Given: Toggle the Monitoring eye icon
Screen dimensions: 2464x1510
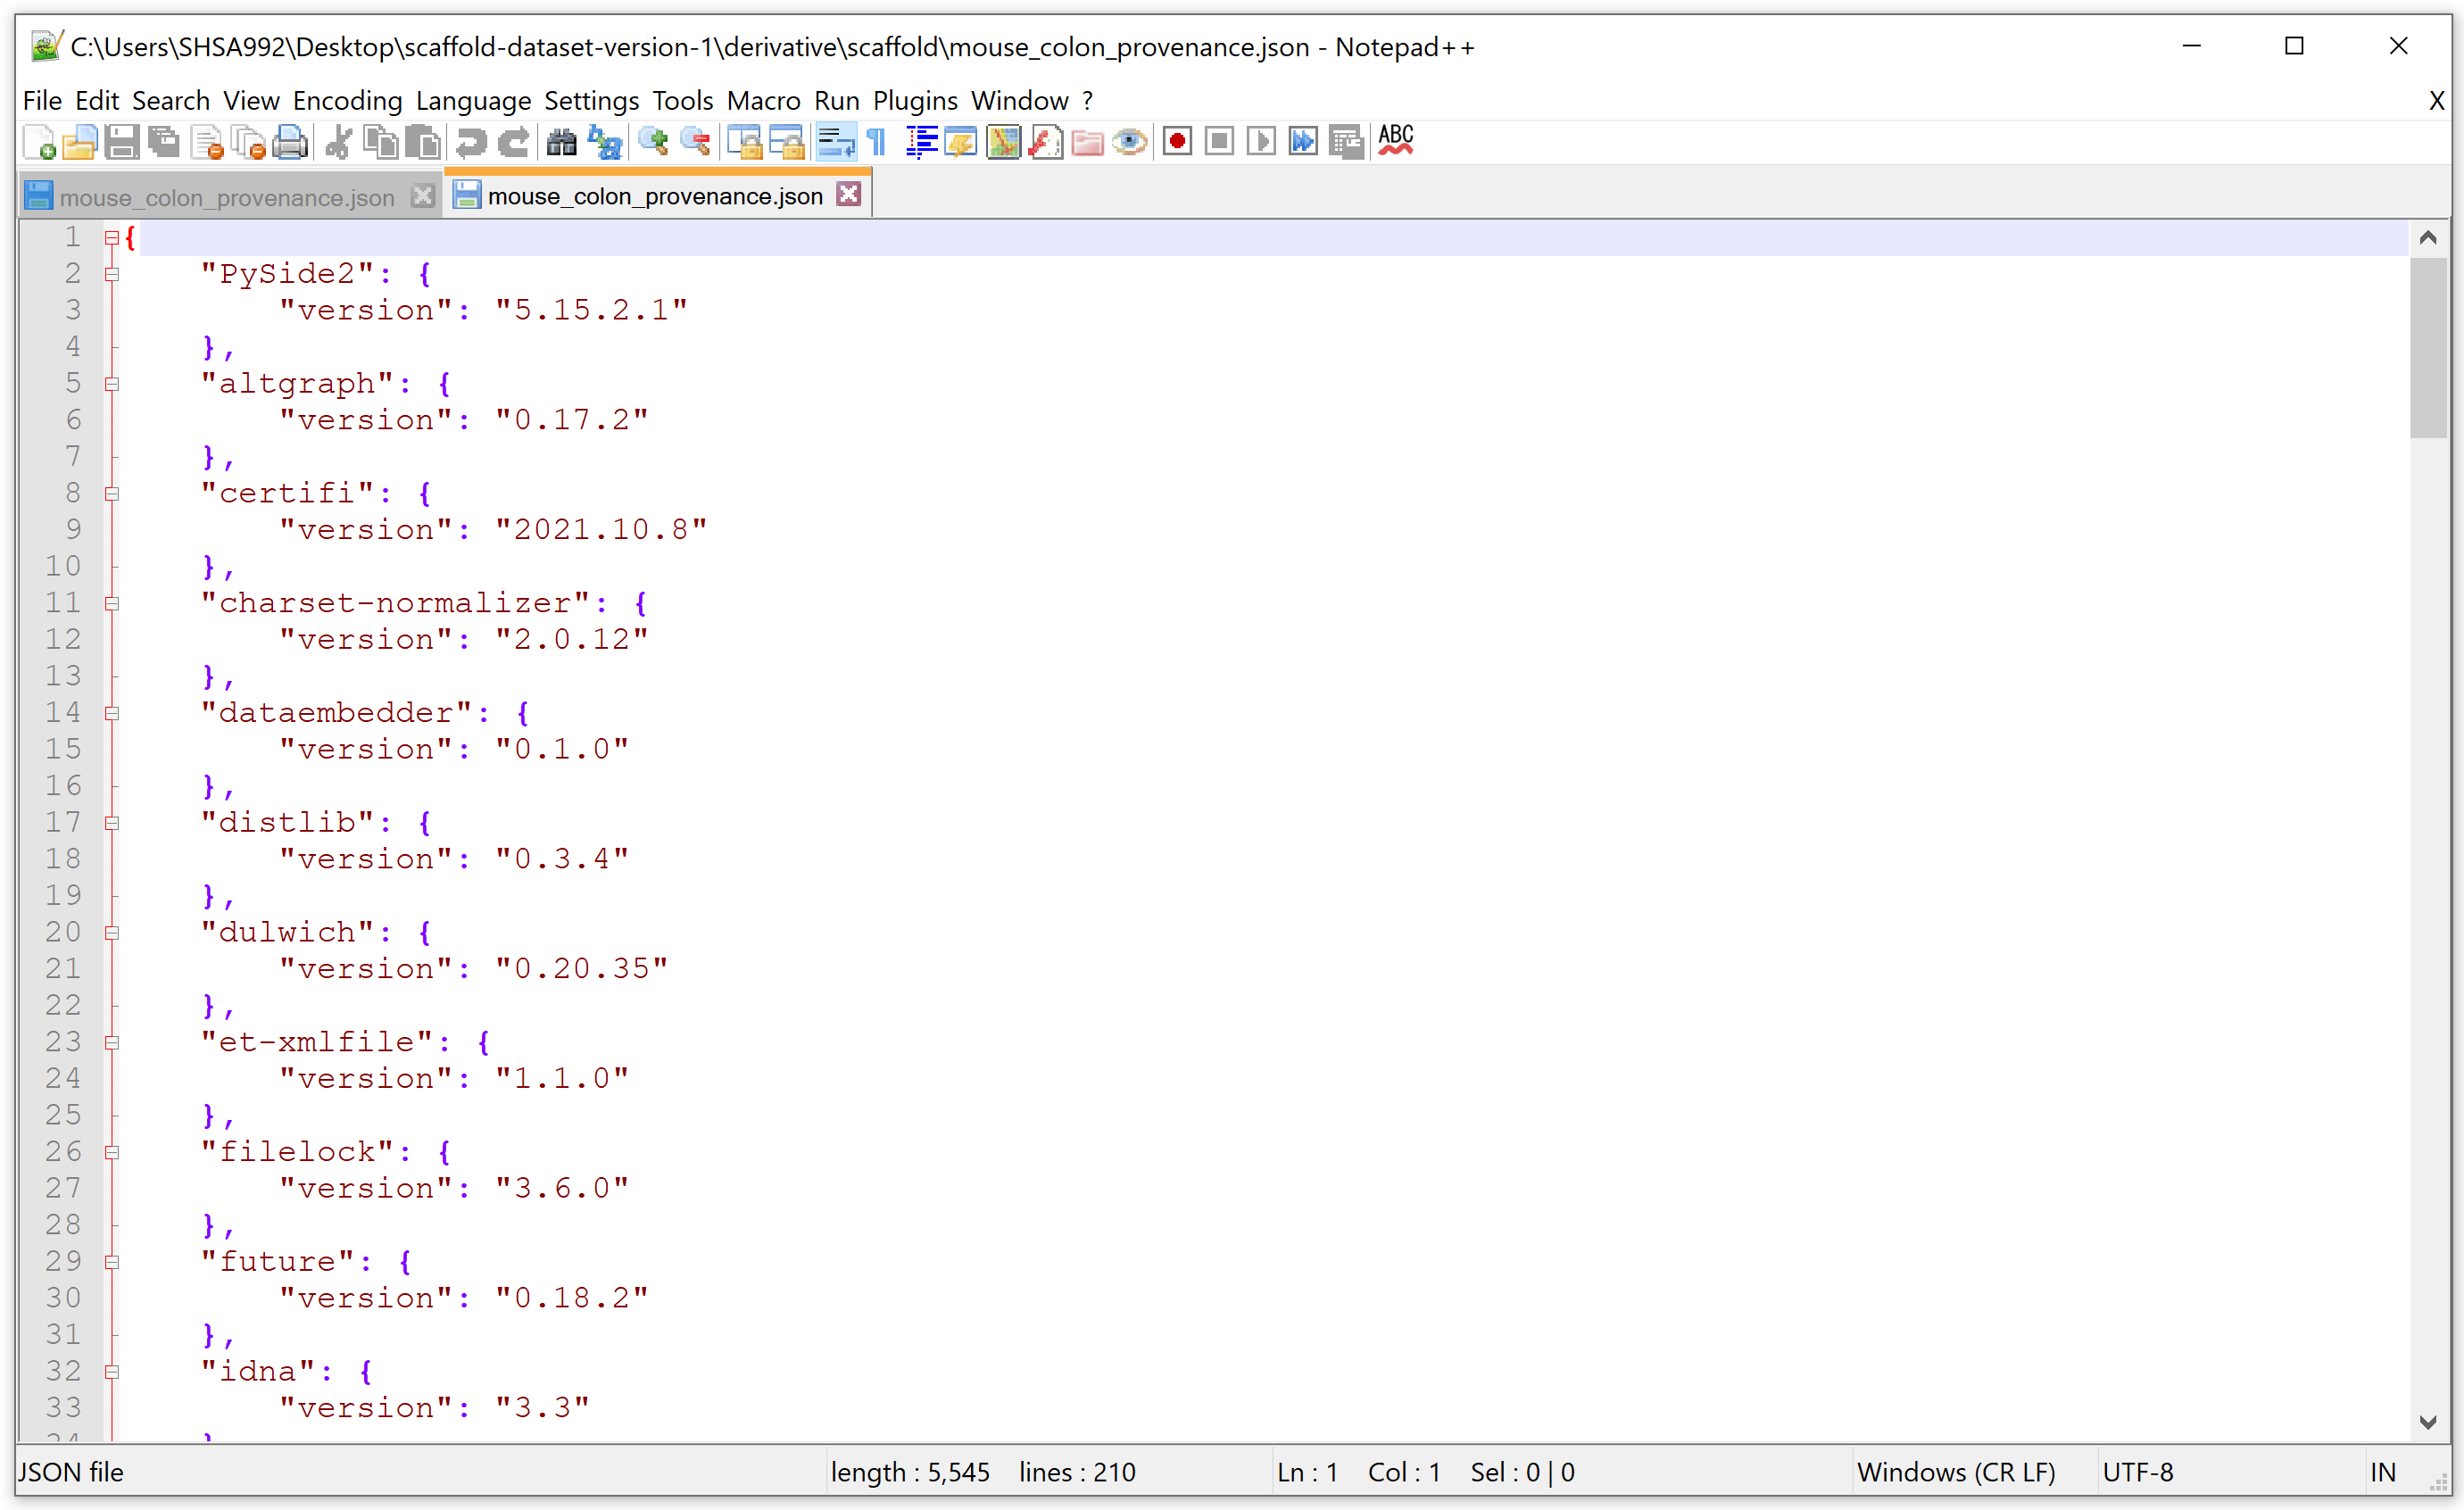Looking at the screenshot, I should click(x=1129, y=142).
